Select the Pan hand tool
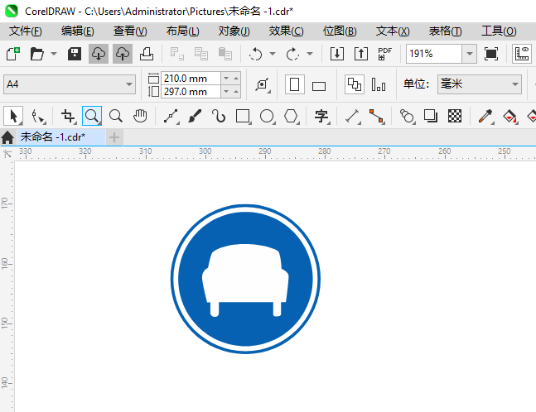Image resolution: width=536 pixels, height=412 pixels. click(141, 116)
